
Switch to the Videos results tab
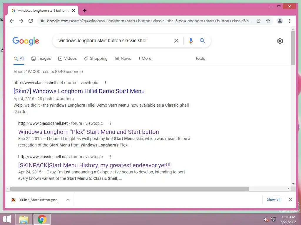67,59
